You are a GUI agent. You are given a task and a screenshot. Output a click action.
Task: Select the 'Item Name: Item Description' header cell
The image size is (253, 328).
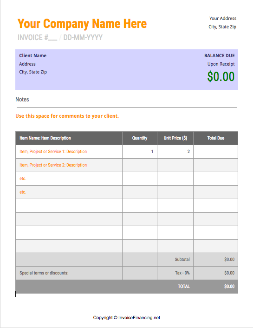[69, 138]
